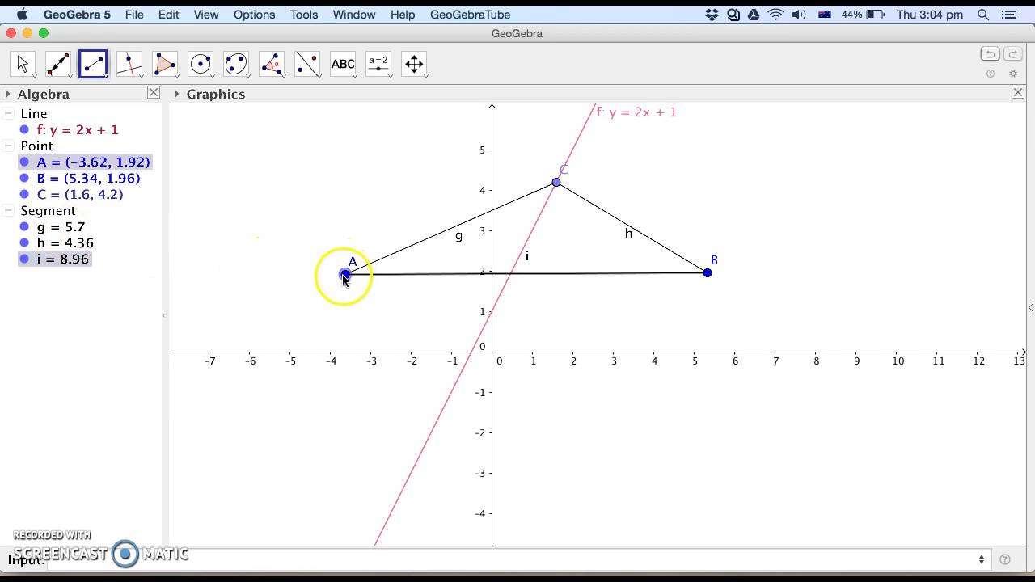Select point B in the Graphics view
Viewport: 1035px width, 582px height.
coord(708,273)
